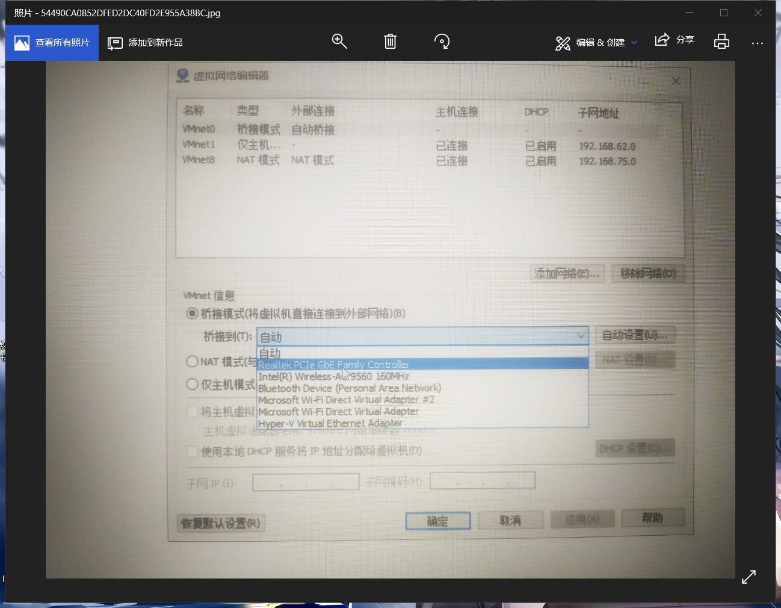The width and height of the screenshot is (781, 608).
Task: Toggle the connect host virtual adapter checkbox
Action: tap(193, 412)
